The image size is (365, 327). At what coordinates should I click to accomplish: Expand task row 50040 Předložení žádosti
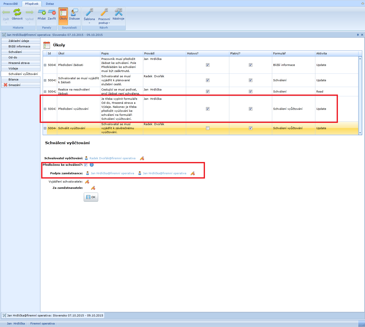45,65
